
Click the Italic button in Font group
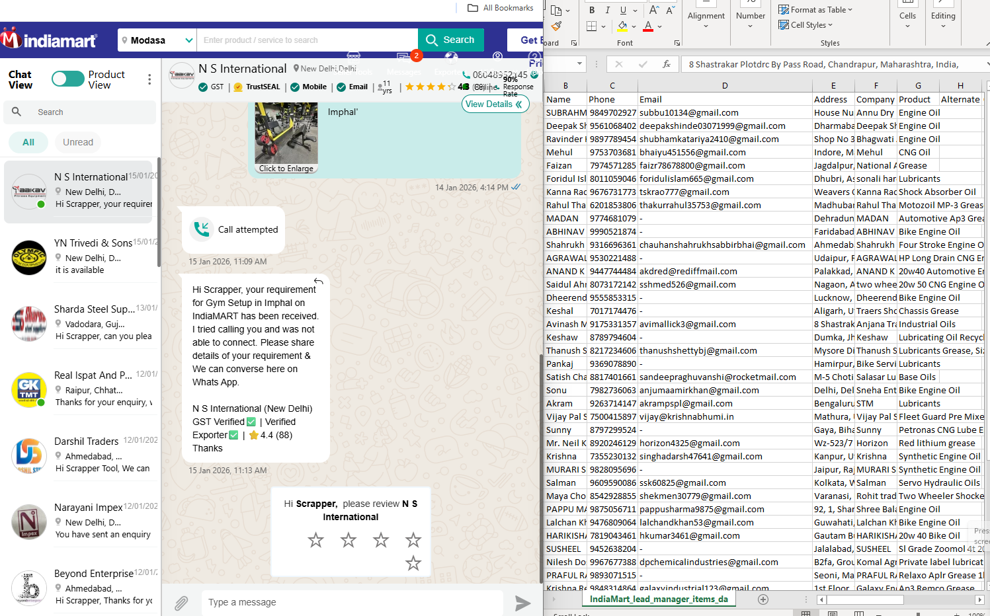[x=608, y=11]
